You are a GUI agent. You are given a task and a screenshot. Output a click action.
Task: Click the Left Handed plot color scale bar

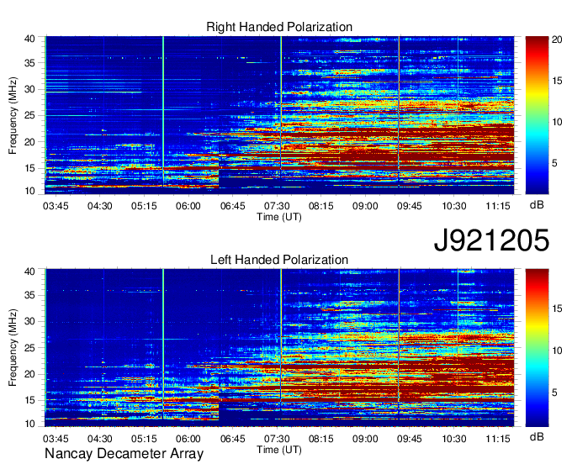click(537, 348)
